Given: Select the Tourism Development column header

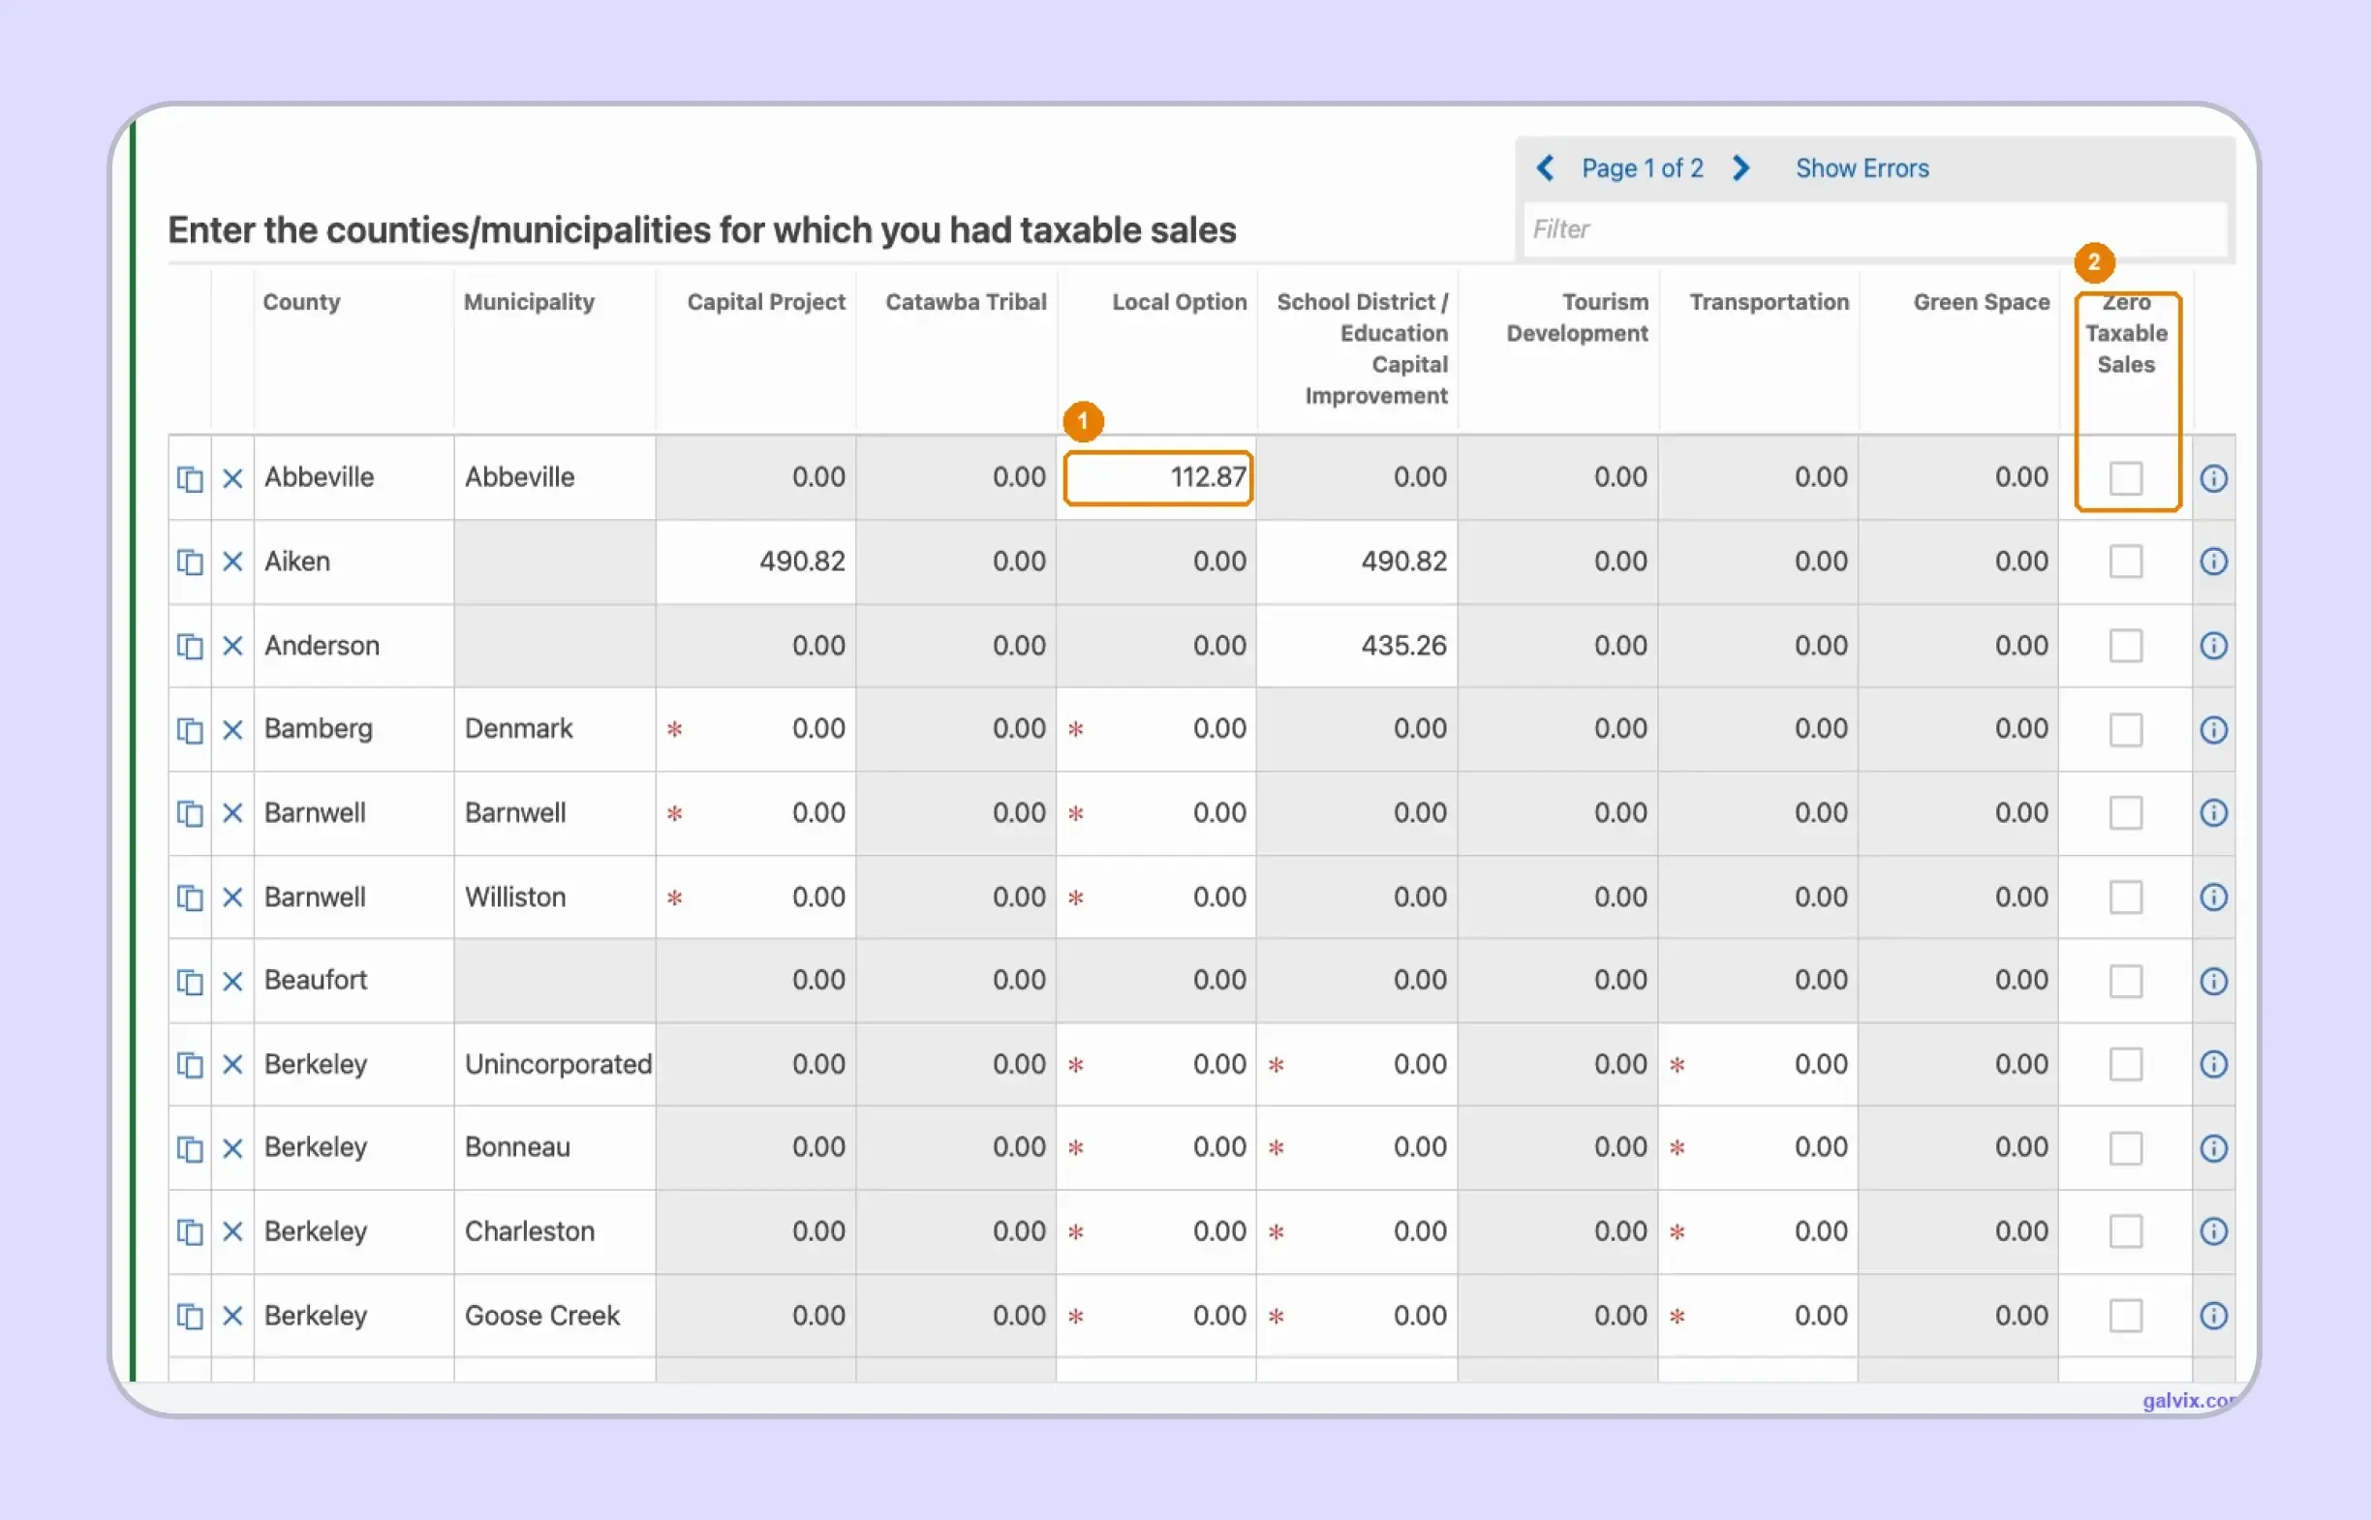Looking at the screenshot, I should (1578, 318).
